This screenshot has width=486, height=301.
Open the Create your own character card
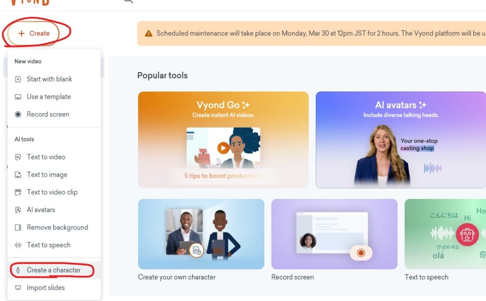[201, 234]
